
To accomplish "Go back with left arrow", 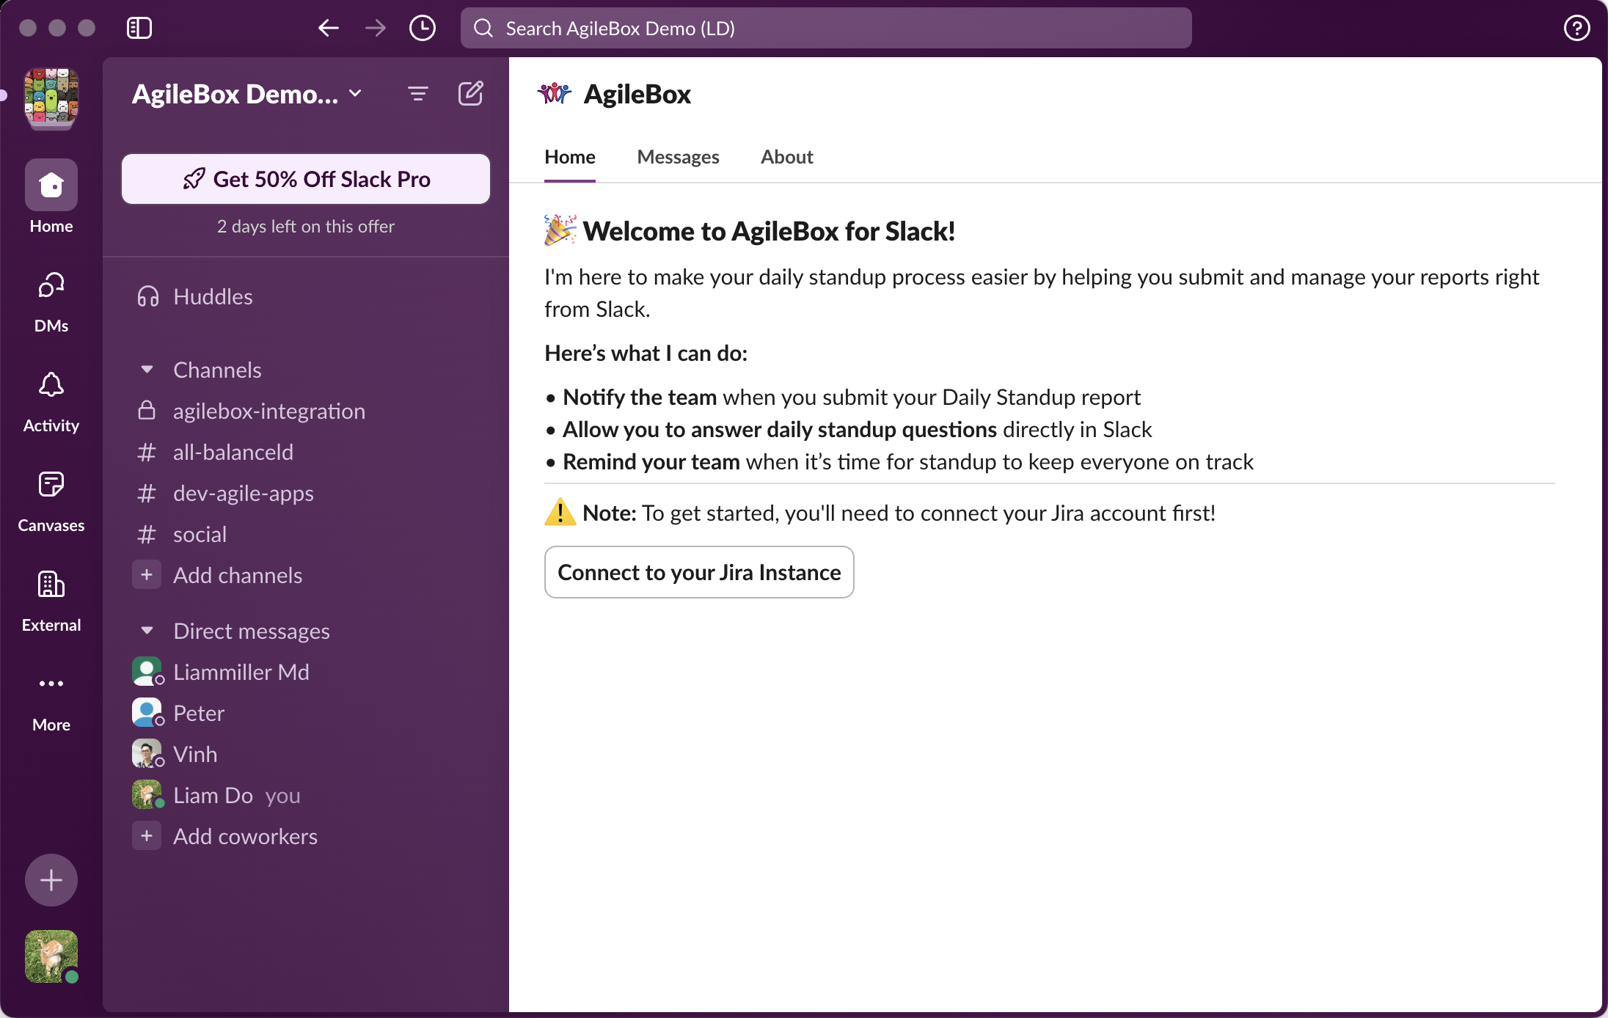I will [328, 28].
